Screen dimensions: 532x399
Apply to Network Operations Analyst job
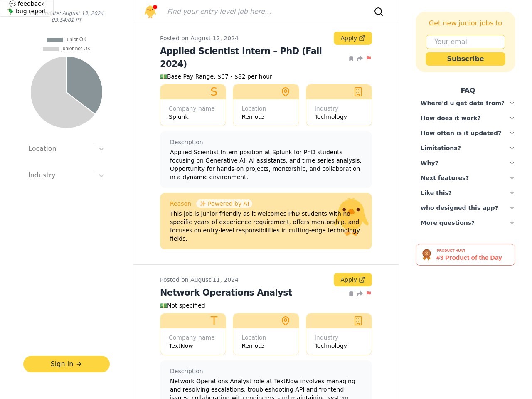click(353, 280)
